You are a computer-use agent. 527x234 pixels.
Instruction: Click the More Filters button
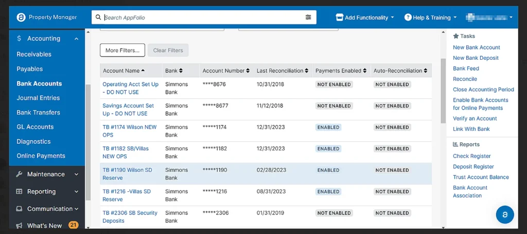tap(122, 50)
